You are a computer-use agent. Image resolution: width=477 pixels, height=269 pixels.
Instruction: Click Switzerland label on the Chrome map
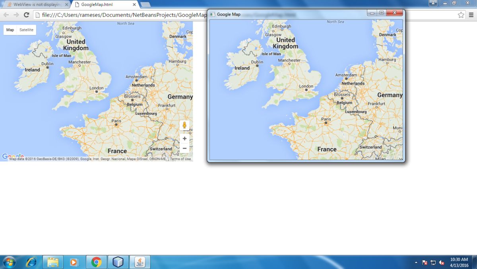(161, 149)
